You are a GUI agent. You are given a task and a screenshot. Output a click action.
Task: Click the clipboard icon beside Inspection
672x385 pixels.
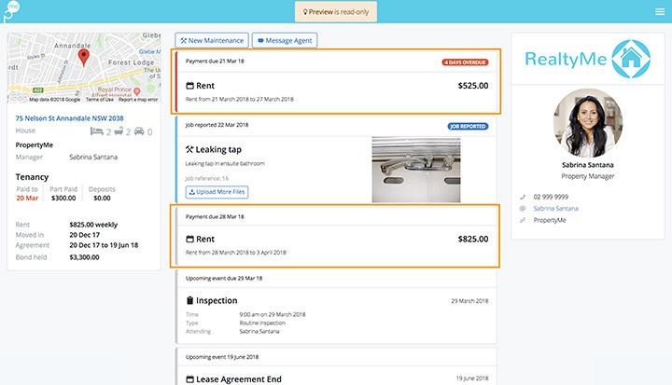click(x=189, y=300)
